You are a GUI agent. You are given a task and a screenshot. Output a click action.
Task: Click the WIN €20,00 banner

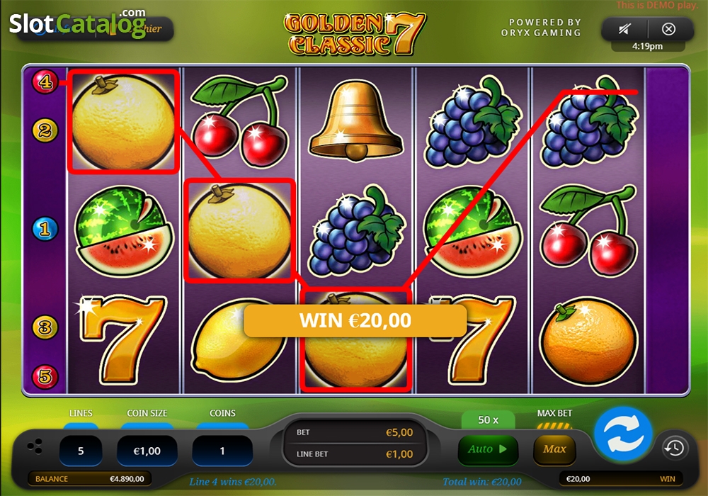pos(355,320)
